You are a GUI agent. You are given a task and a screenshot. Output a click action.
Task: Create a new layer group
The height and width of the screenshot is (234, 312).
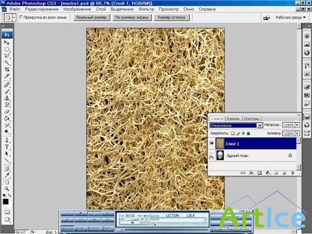(x=276, y=173)
